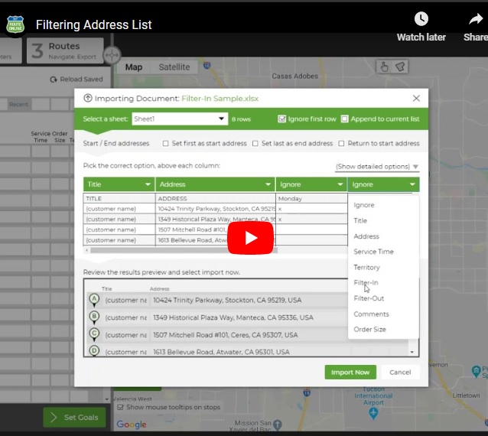Click 10424 Trinity Parkway address cell
The height and width of the screenshot is (436, 488).
click(x=216, y=209)
